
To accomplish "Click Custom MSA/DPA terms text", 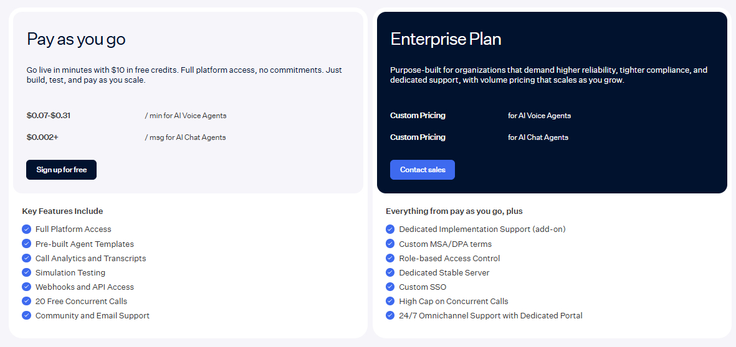I will coord(446,244).
